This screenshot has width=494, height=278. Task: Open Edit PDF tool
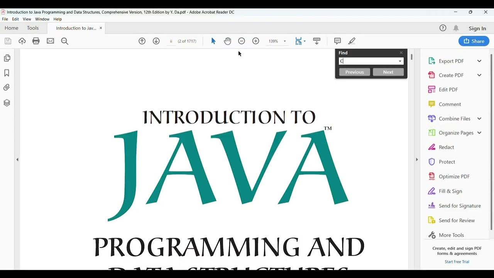[443, 90]
